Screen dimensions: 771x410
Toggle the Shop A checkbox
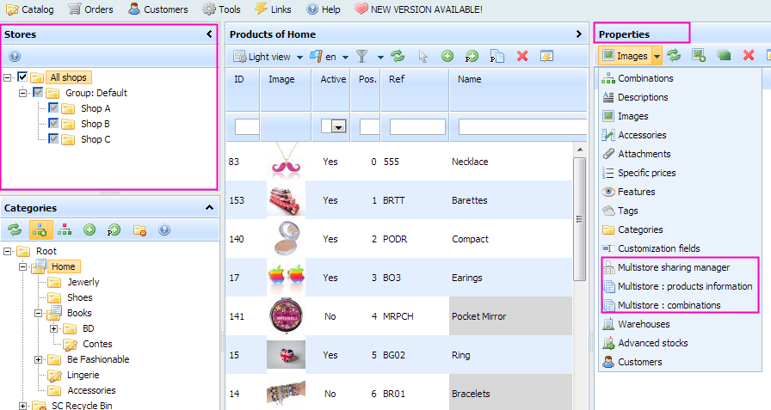pos(53,108)
